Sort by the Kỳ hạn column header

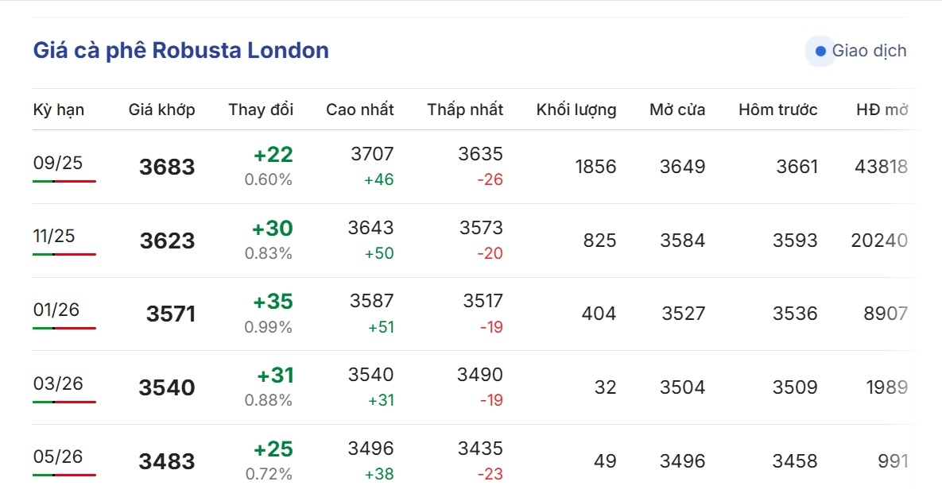click(x=58, y=110)
